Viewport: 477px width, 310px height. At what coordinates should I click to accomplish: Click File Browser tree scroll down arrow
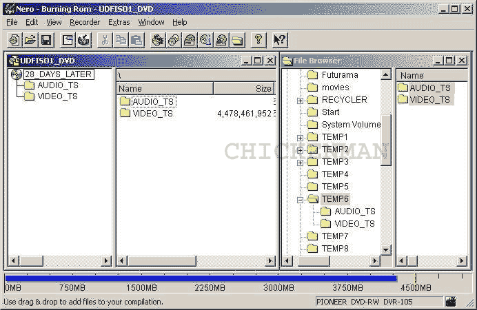(x=386, y=250)
